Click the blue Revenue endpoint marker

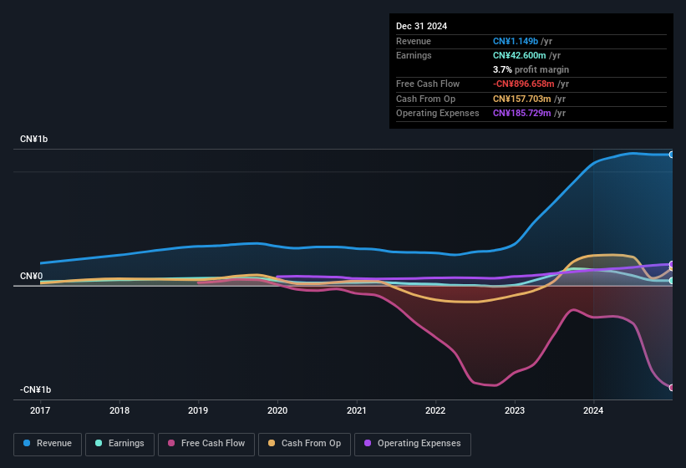coord(672,155)
